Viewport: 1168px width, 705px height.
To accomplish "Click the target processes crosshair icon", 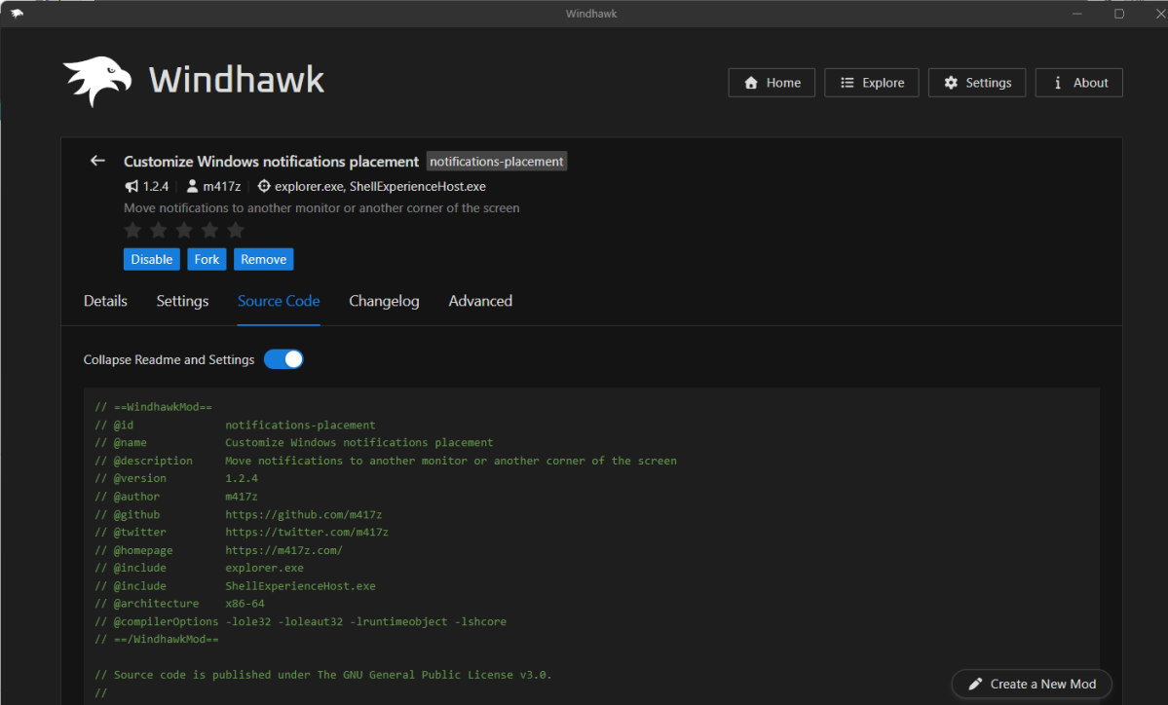I will pyautogui.click(x=264, y=186).
